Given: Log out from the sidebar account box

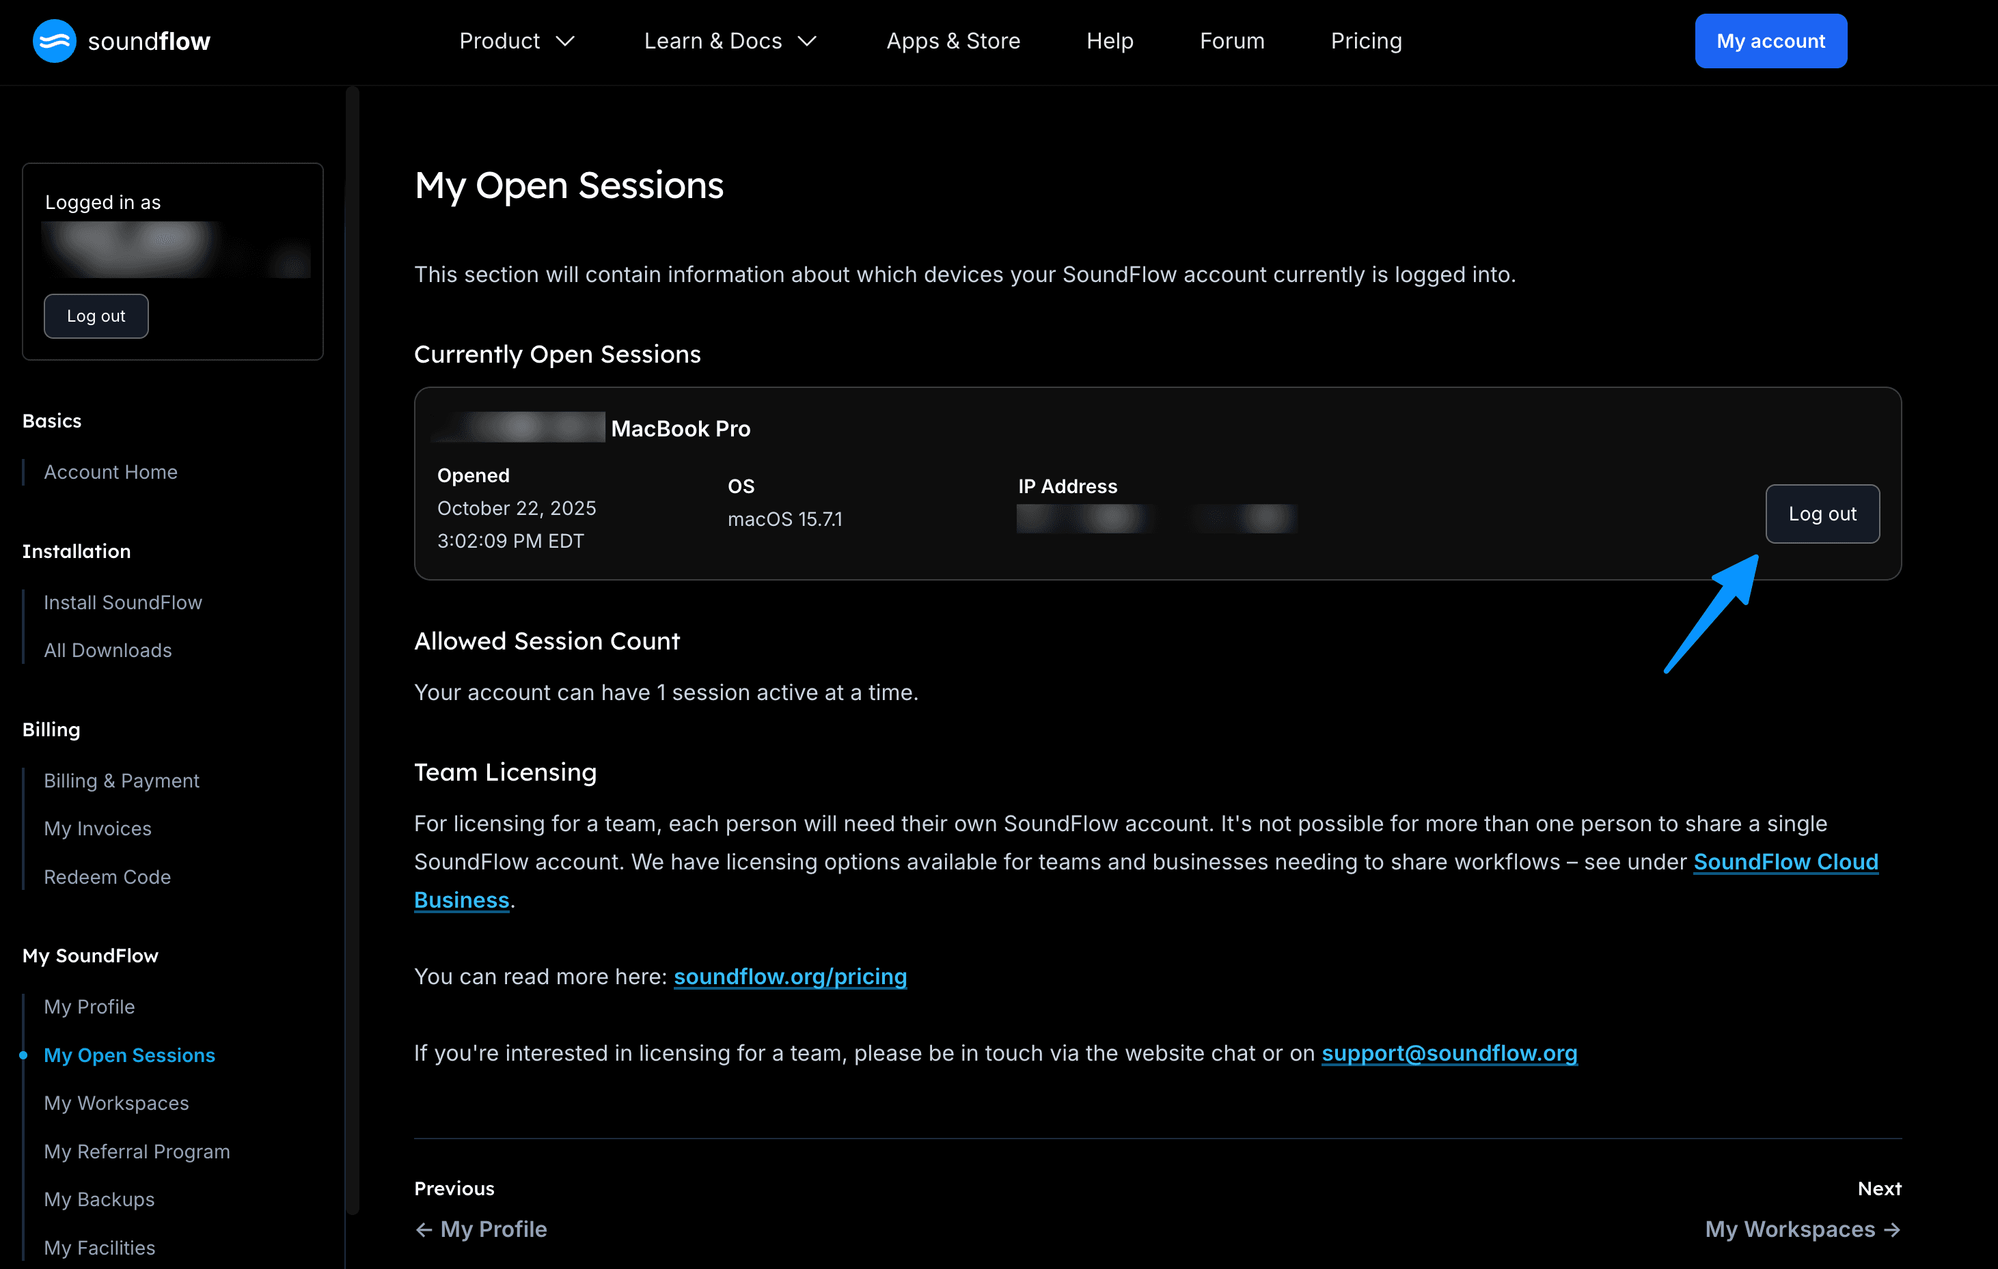Looking at the screenshot, I should point(96,316).
